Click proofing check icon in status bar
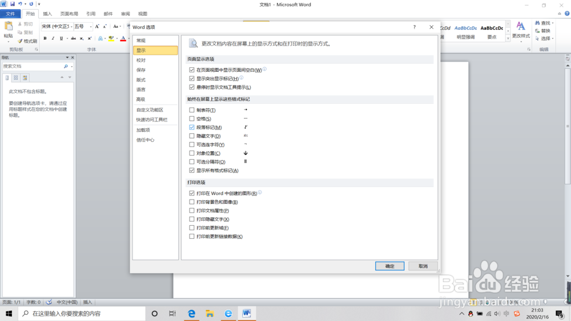The height and width of the screenshot is (321, 571). tap(49, 302)
